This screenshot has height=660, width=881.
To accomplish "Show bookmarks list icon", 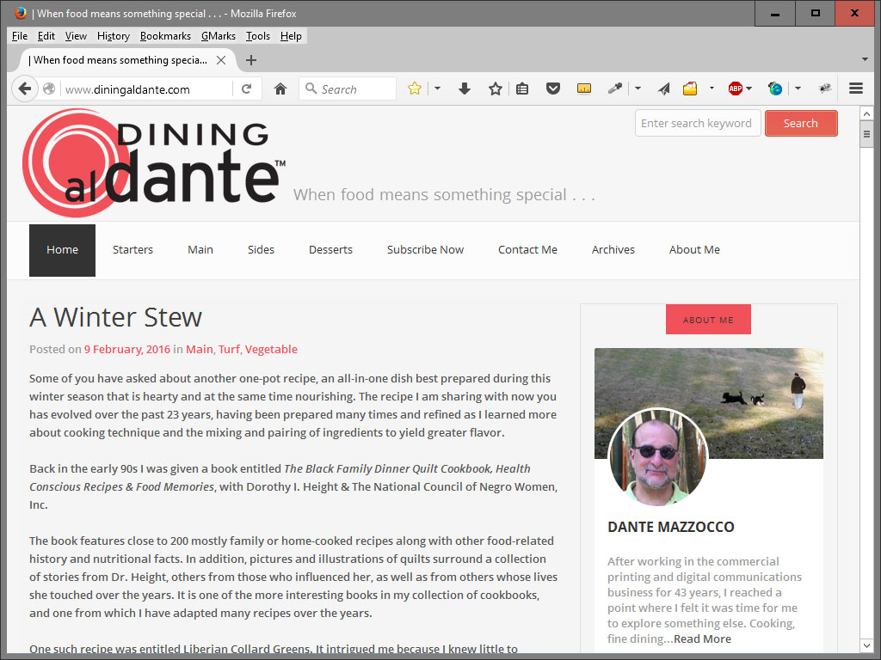I will coord(522,89).
